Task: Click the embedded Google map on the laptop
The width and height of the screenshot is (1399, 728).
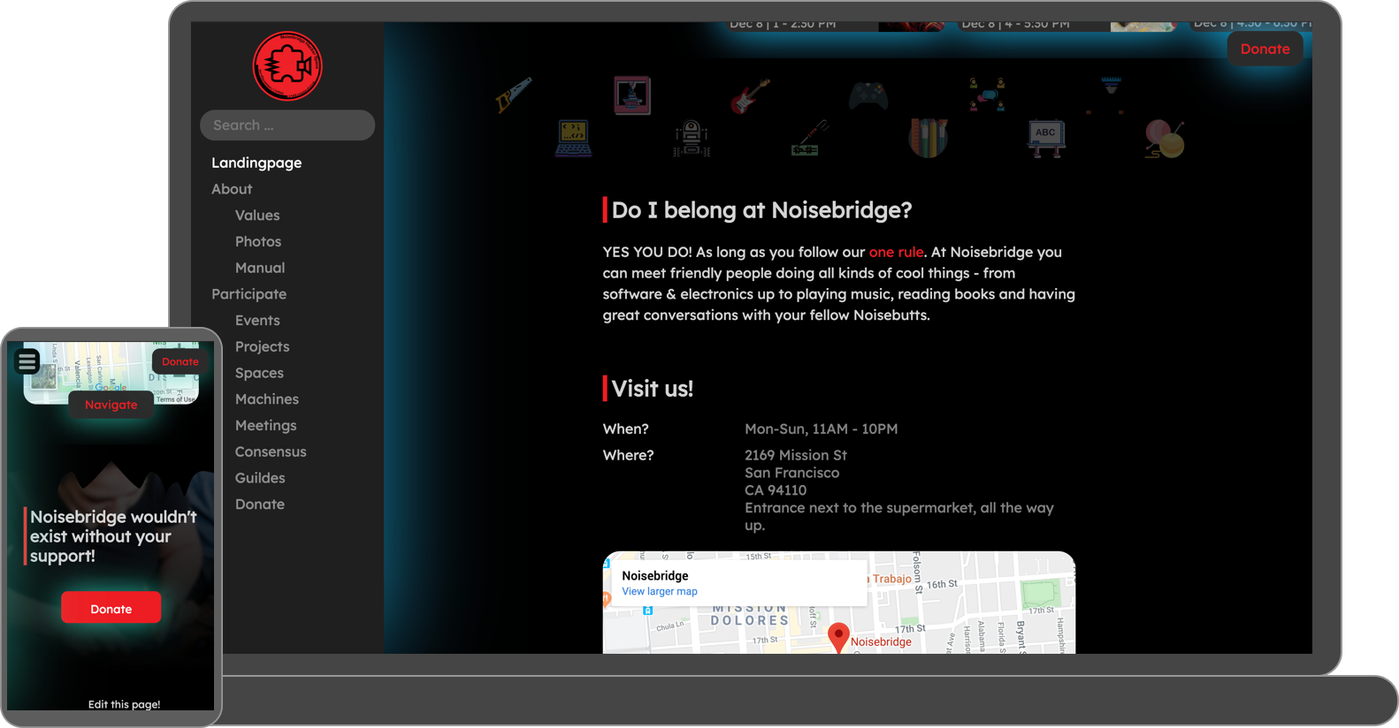Action: (x=838, y=603)
